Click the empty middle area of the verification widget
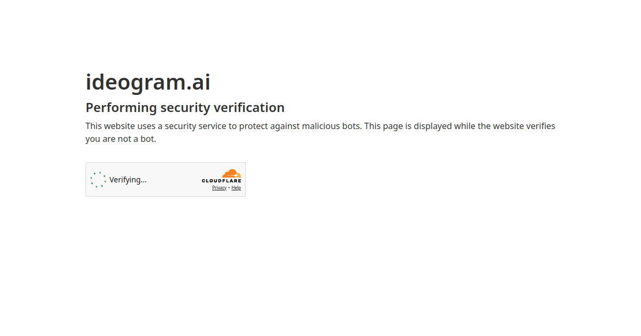This screenshot has height=336, width=641. coord(174,180)
